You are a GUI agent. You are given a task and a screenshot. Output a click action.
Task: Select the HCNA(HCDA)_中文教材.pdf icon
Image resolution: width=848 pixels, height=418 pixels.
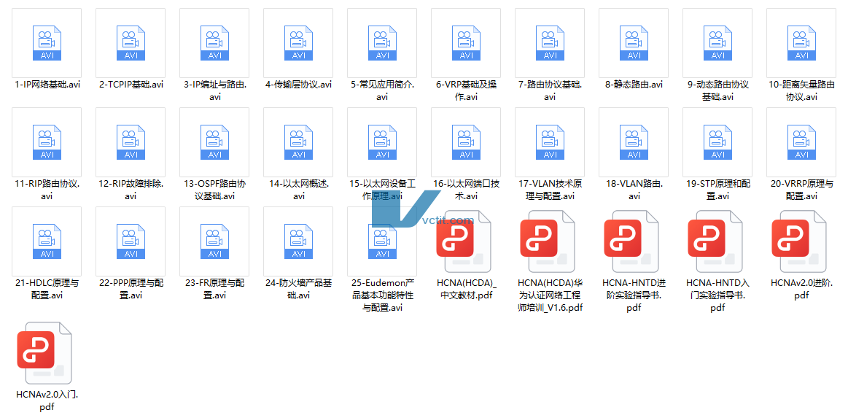[x=464, y=241]
